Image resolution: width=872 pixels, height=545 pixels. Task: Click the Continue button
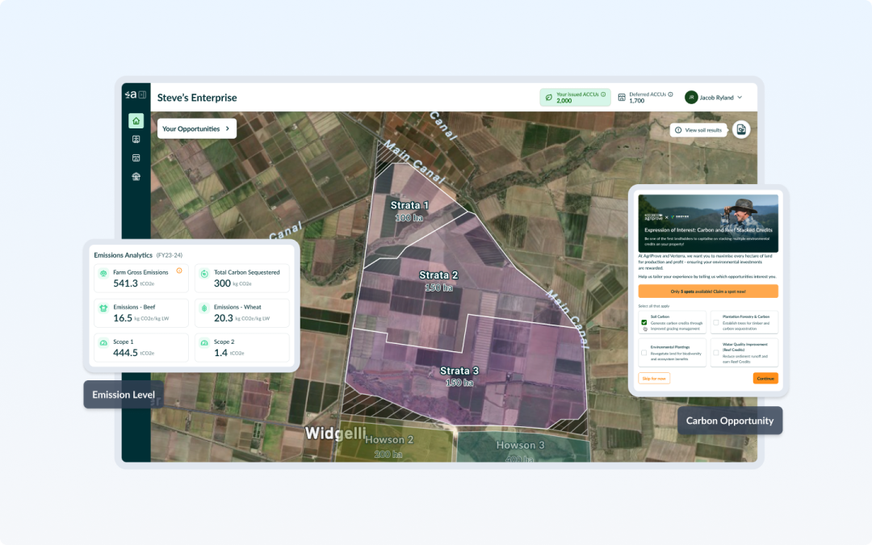(x=765, y=378)
